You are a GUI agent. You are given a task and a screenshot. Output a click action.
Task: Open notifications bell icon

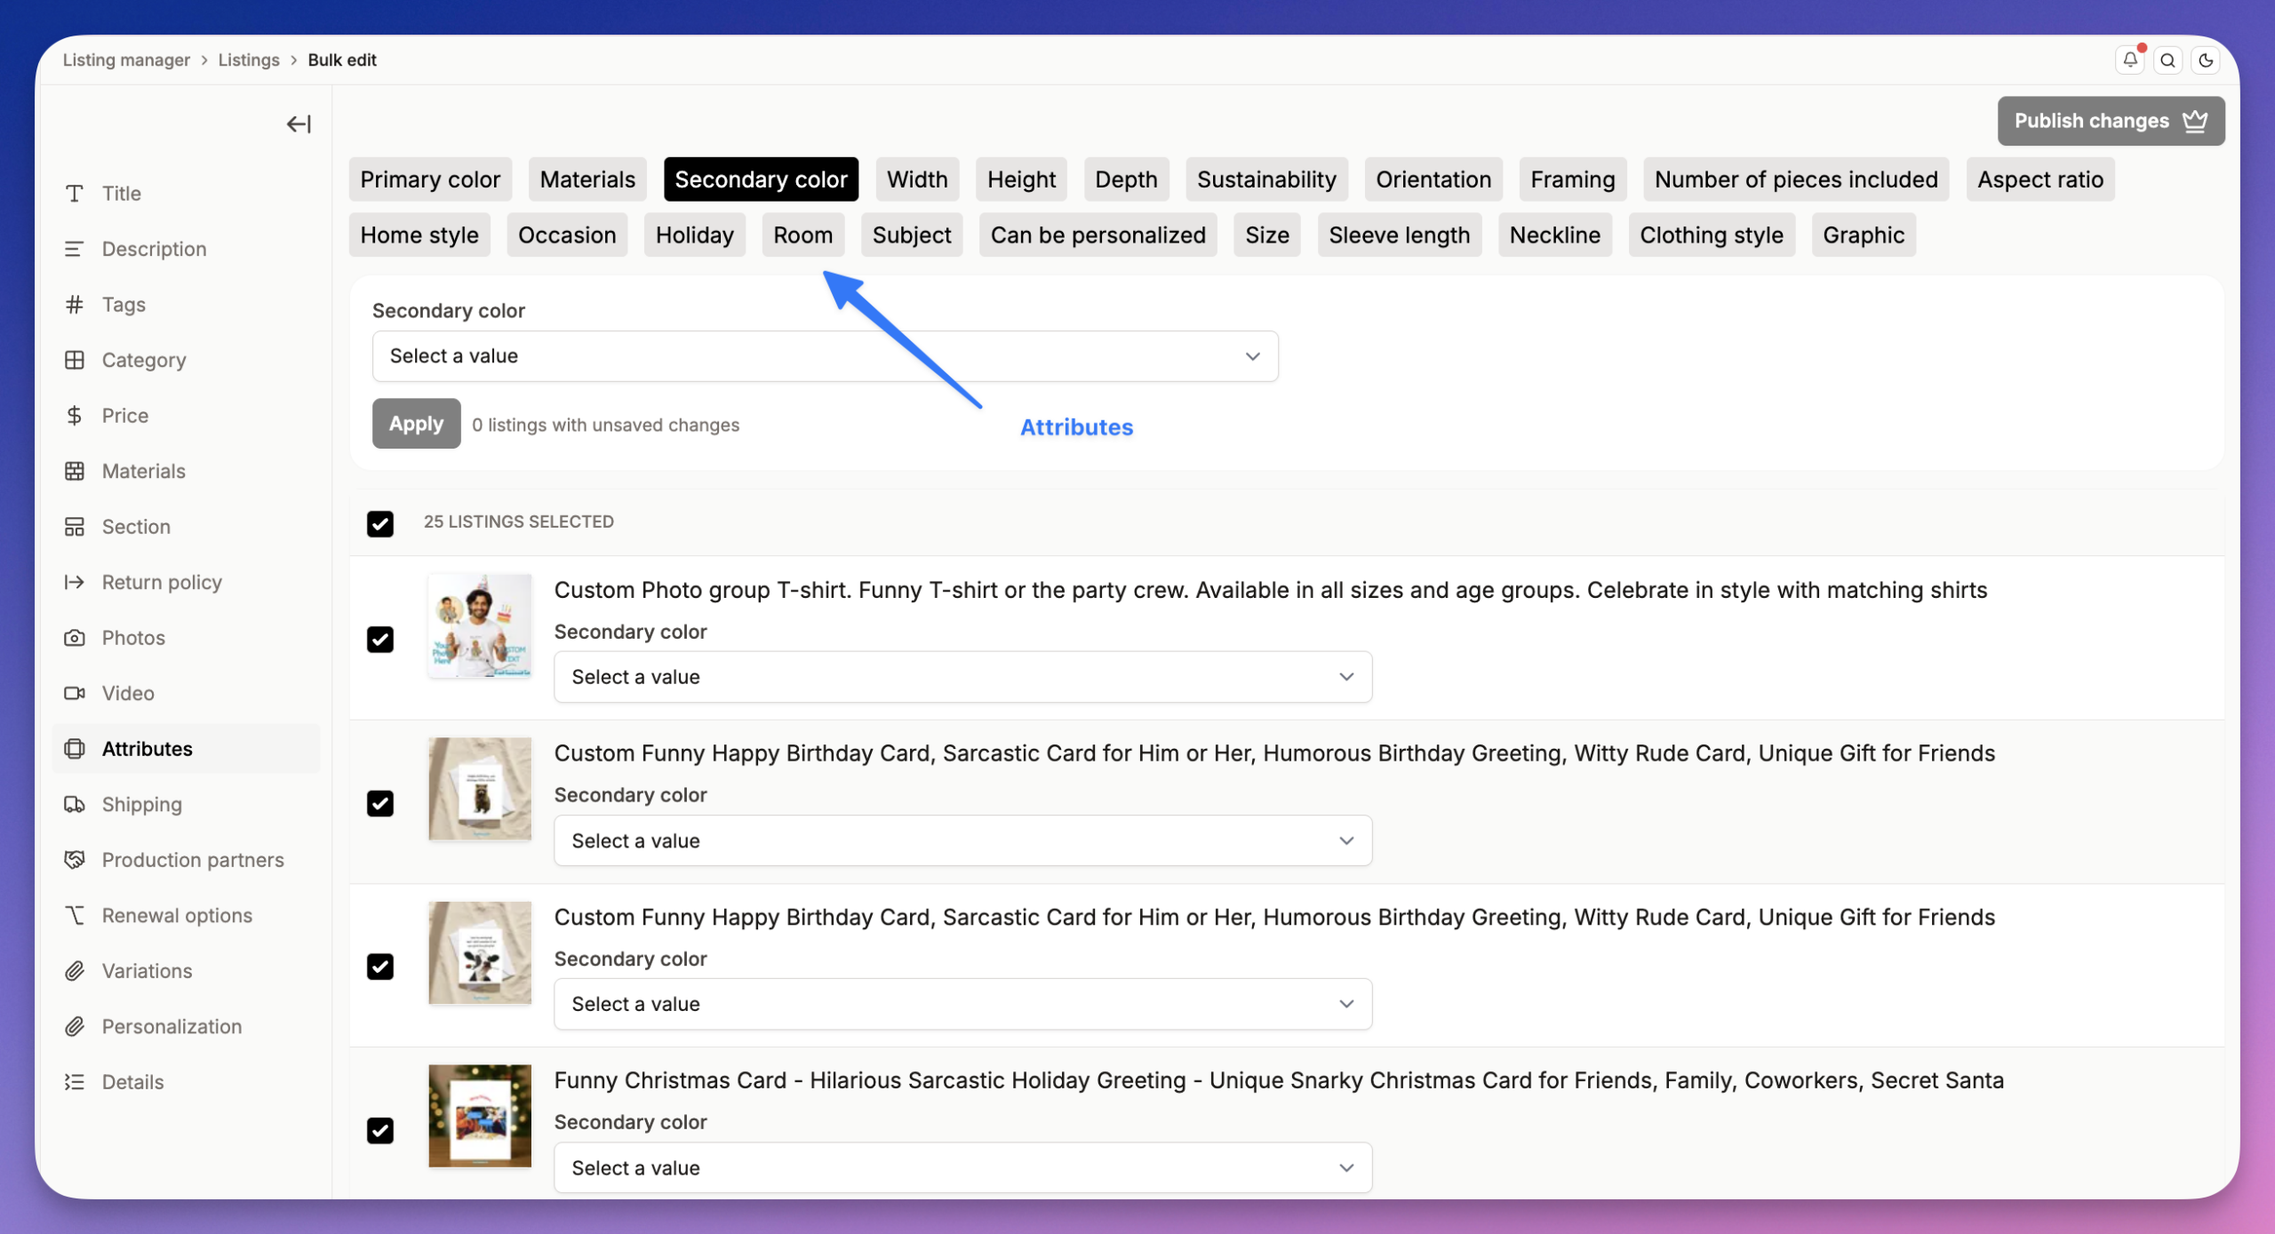2130,60
